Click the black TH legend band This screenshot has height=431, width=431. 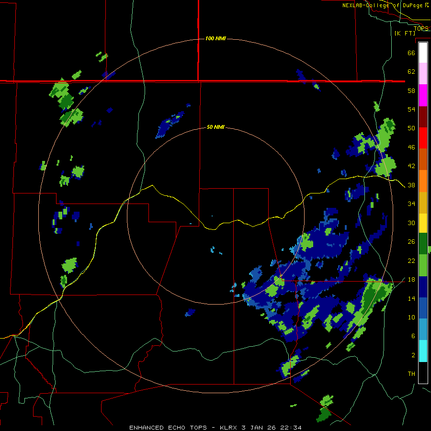point(423,373)
